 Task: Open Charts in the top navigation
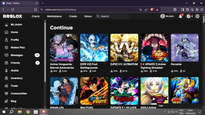tap(36, 16)
